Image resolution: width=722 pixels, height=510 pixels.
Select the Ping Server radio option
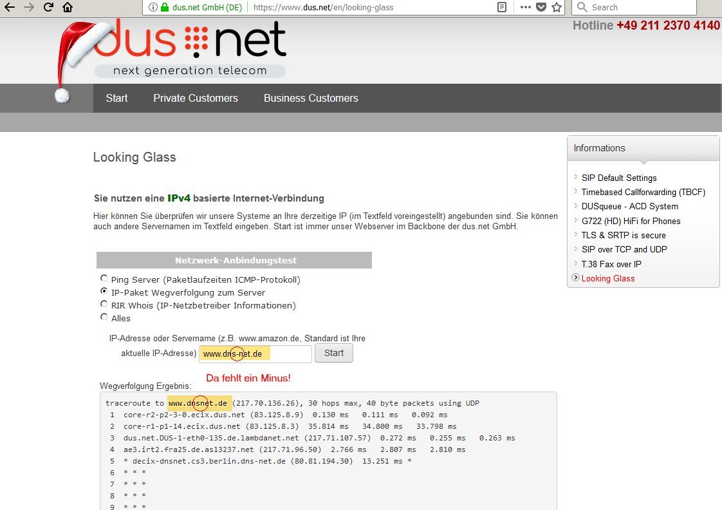(x=104, y=279)
